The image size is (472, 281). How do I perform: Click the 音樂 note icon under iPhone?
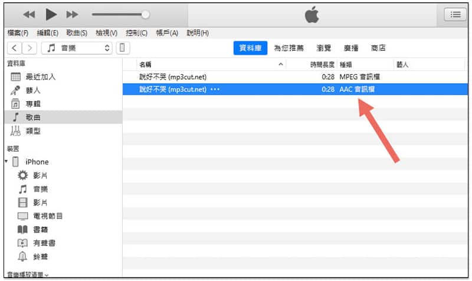[x=22, y=189]
